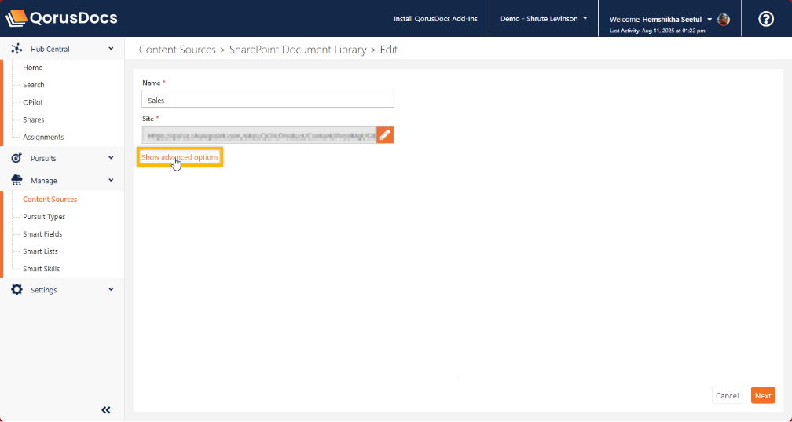Collapse the Manage section chevron
The width and height of the screenshot is (792, 422).
point(111,180)
